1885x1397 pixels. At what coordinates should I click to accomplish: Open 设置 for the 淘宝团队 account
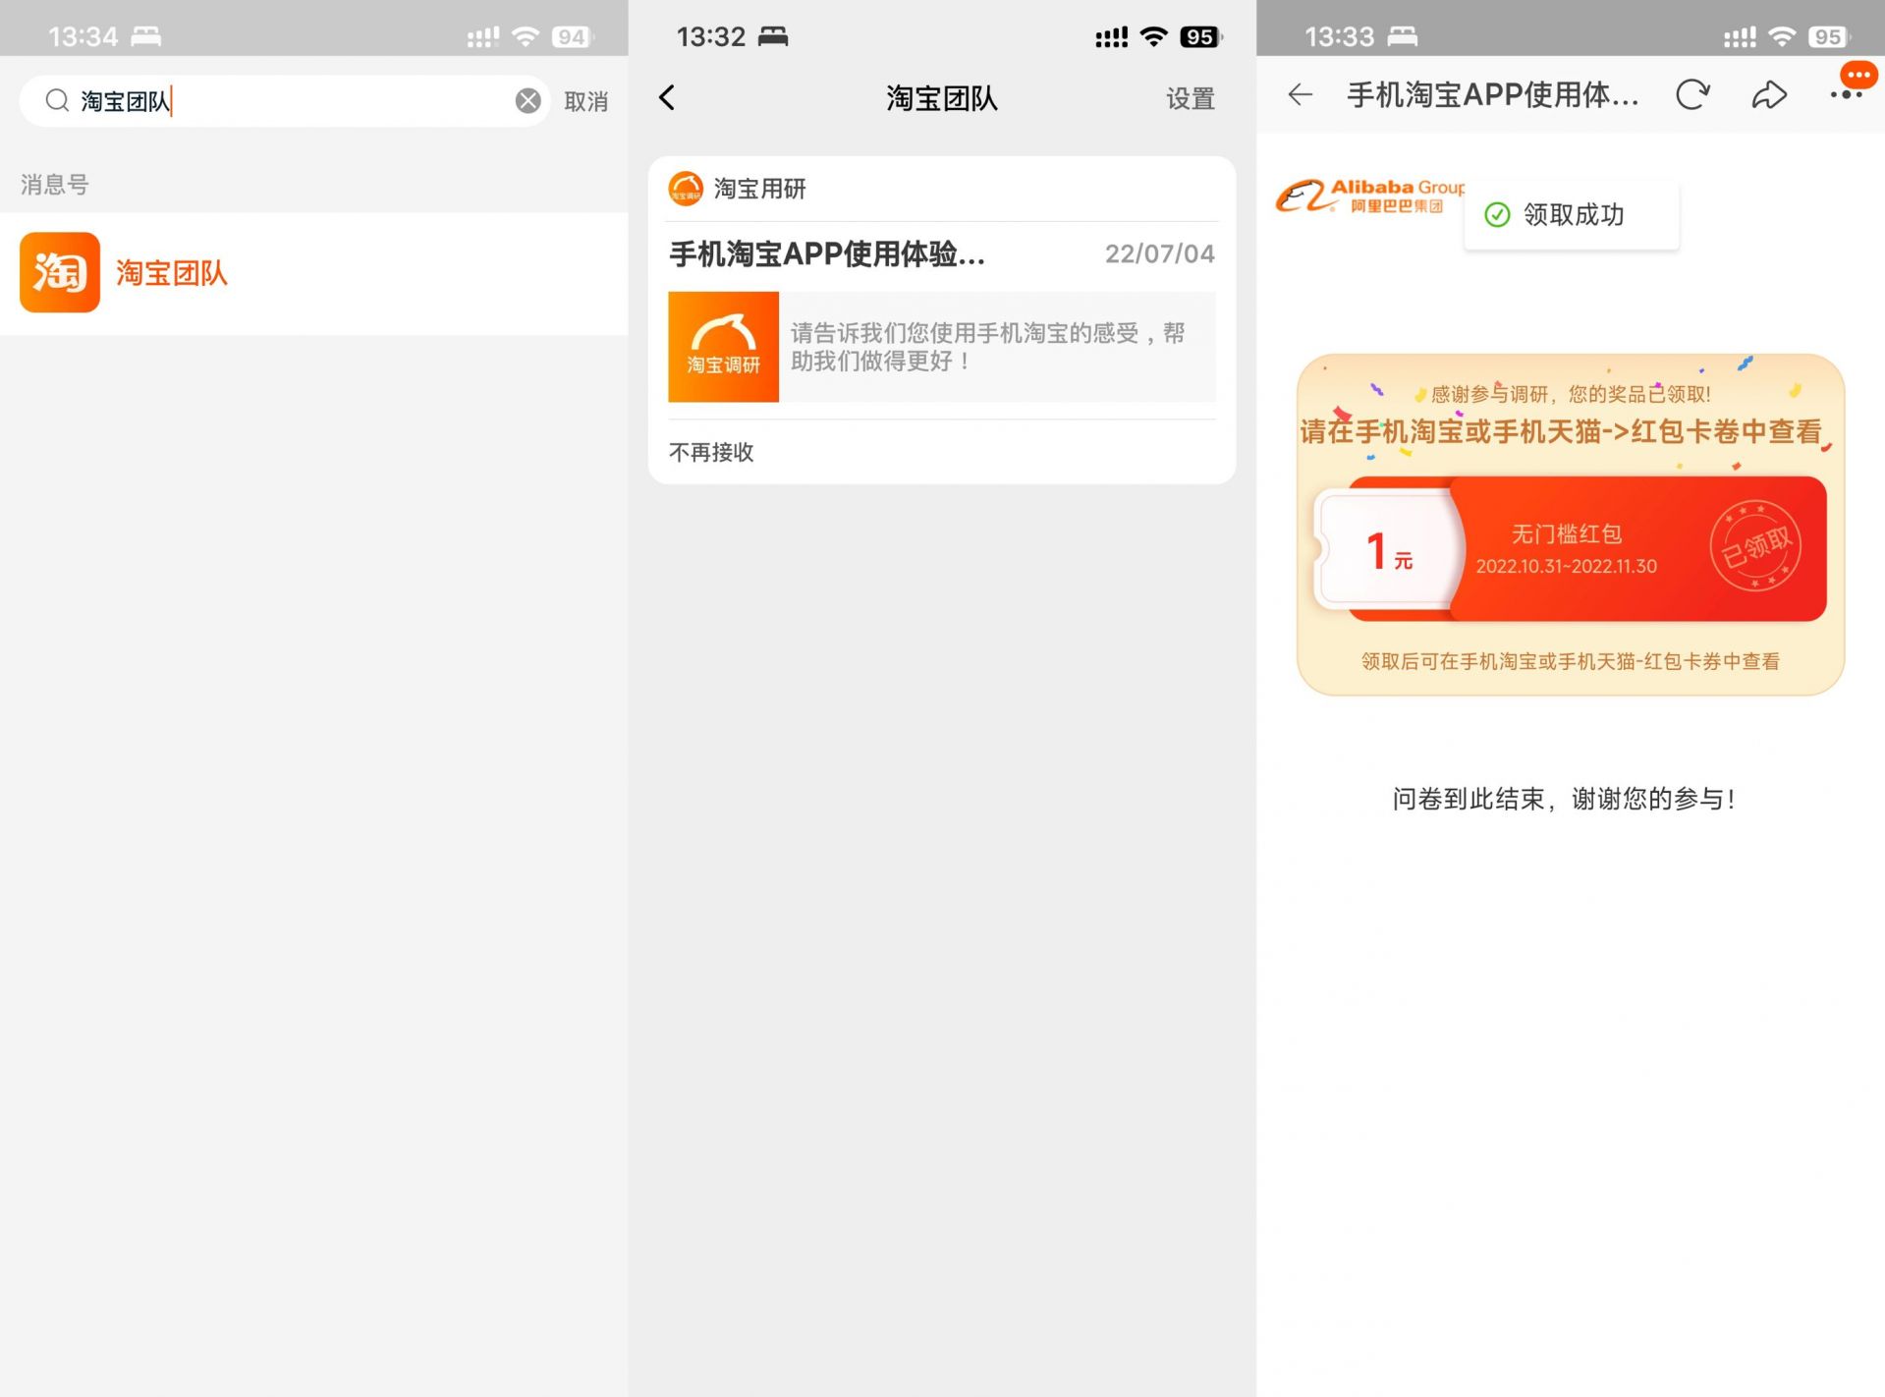[x=1191, y=99]
